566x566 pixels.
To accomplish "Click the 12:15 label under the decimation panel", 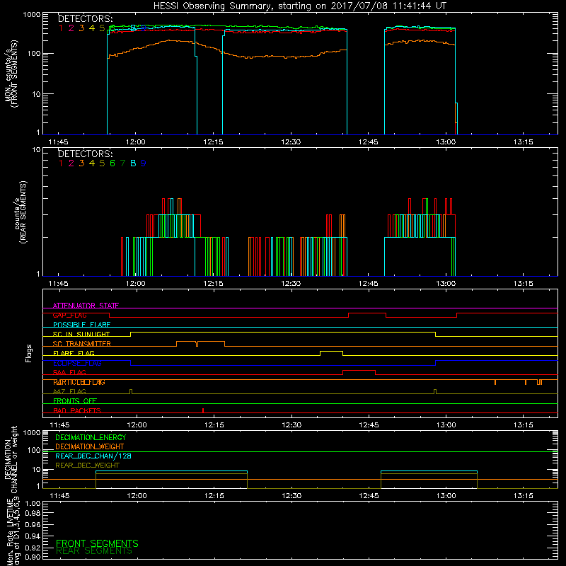I will pos(214,496).
